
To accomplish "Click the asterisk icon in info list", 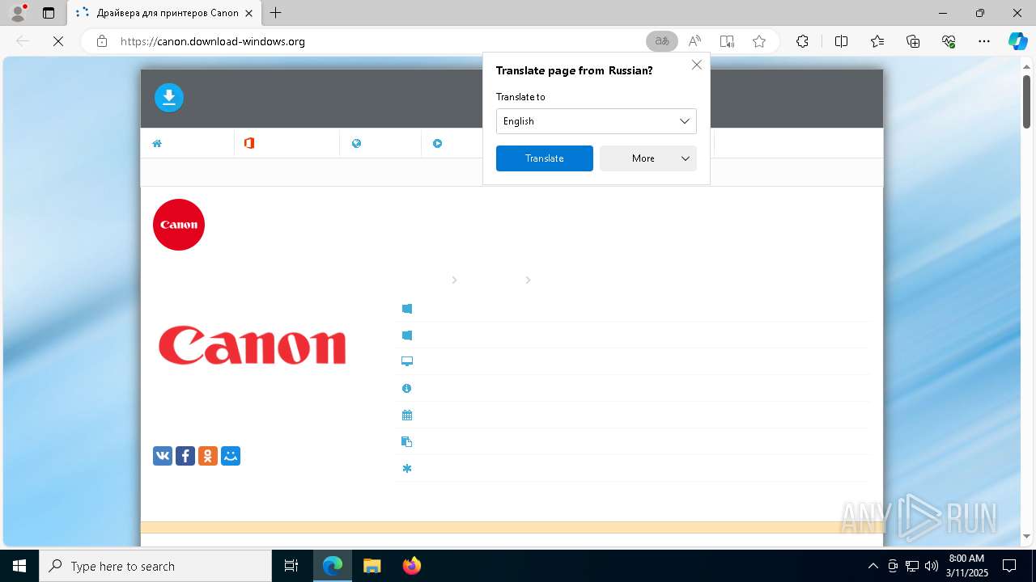I will pos(407,468).
